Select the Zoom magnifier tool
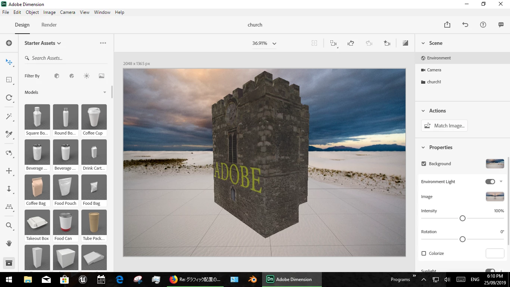 click(9, 225)
